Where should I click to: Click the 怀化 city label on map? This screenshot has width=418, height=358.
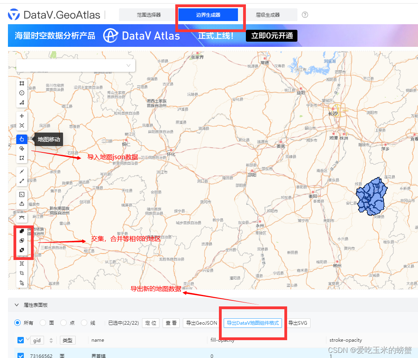point(171,154)
